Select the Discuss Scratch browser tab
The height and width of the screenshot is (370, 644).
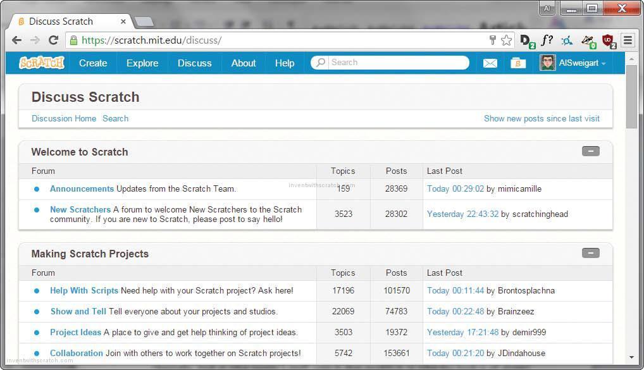70,22
